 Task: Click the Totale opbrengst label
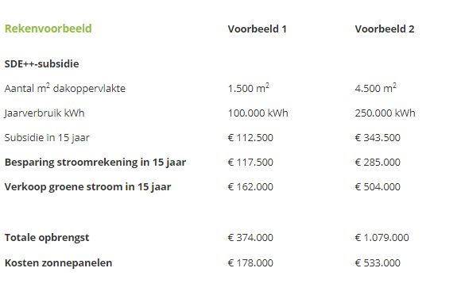[x=47, y=237]
